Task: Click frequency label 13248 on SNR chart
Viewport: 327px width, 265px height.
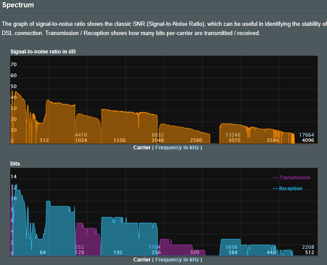Action: click(233, 135)
